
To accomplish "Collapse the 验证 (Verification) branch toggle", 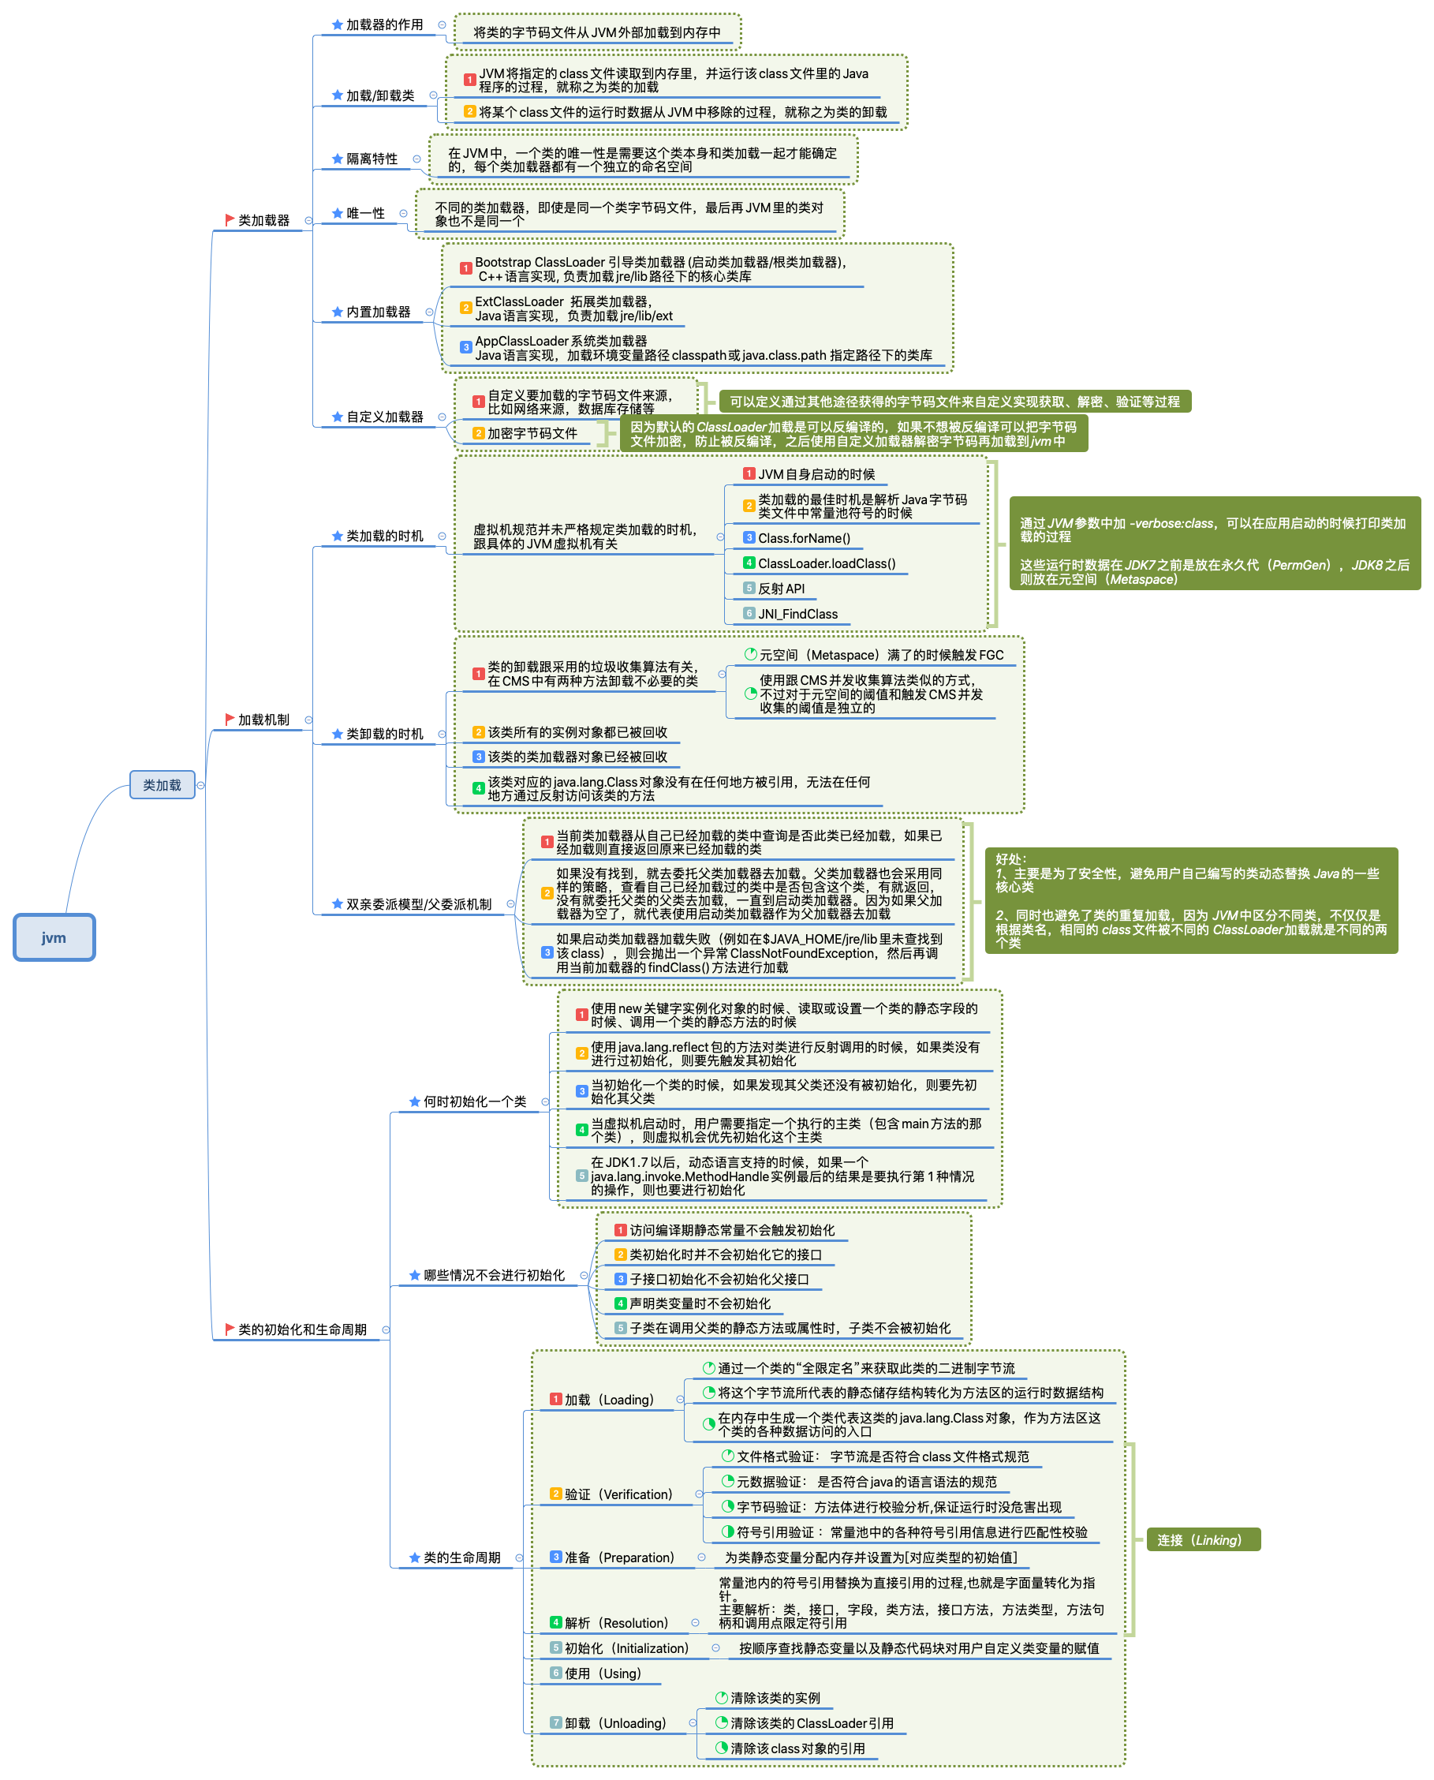I will (699, 1494).
